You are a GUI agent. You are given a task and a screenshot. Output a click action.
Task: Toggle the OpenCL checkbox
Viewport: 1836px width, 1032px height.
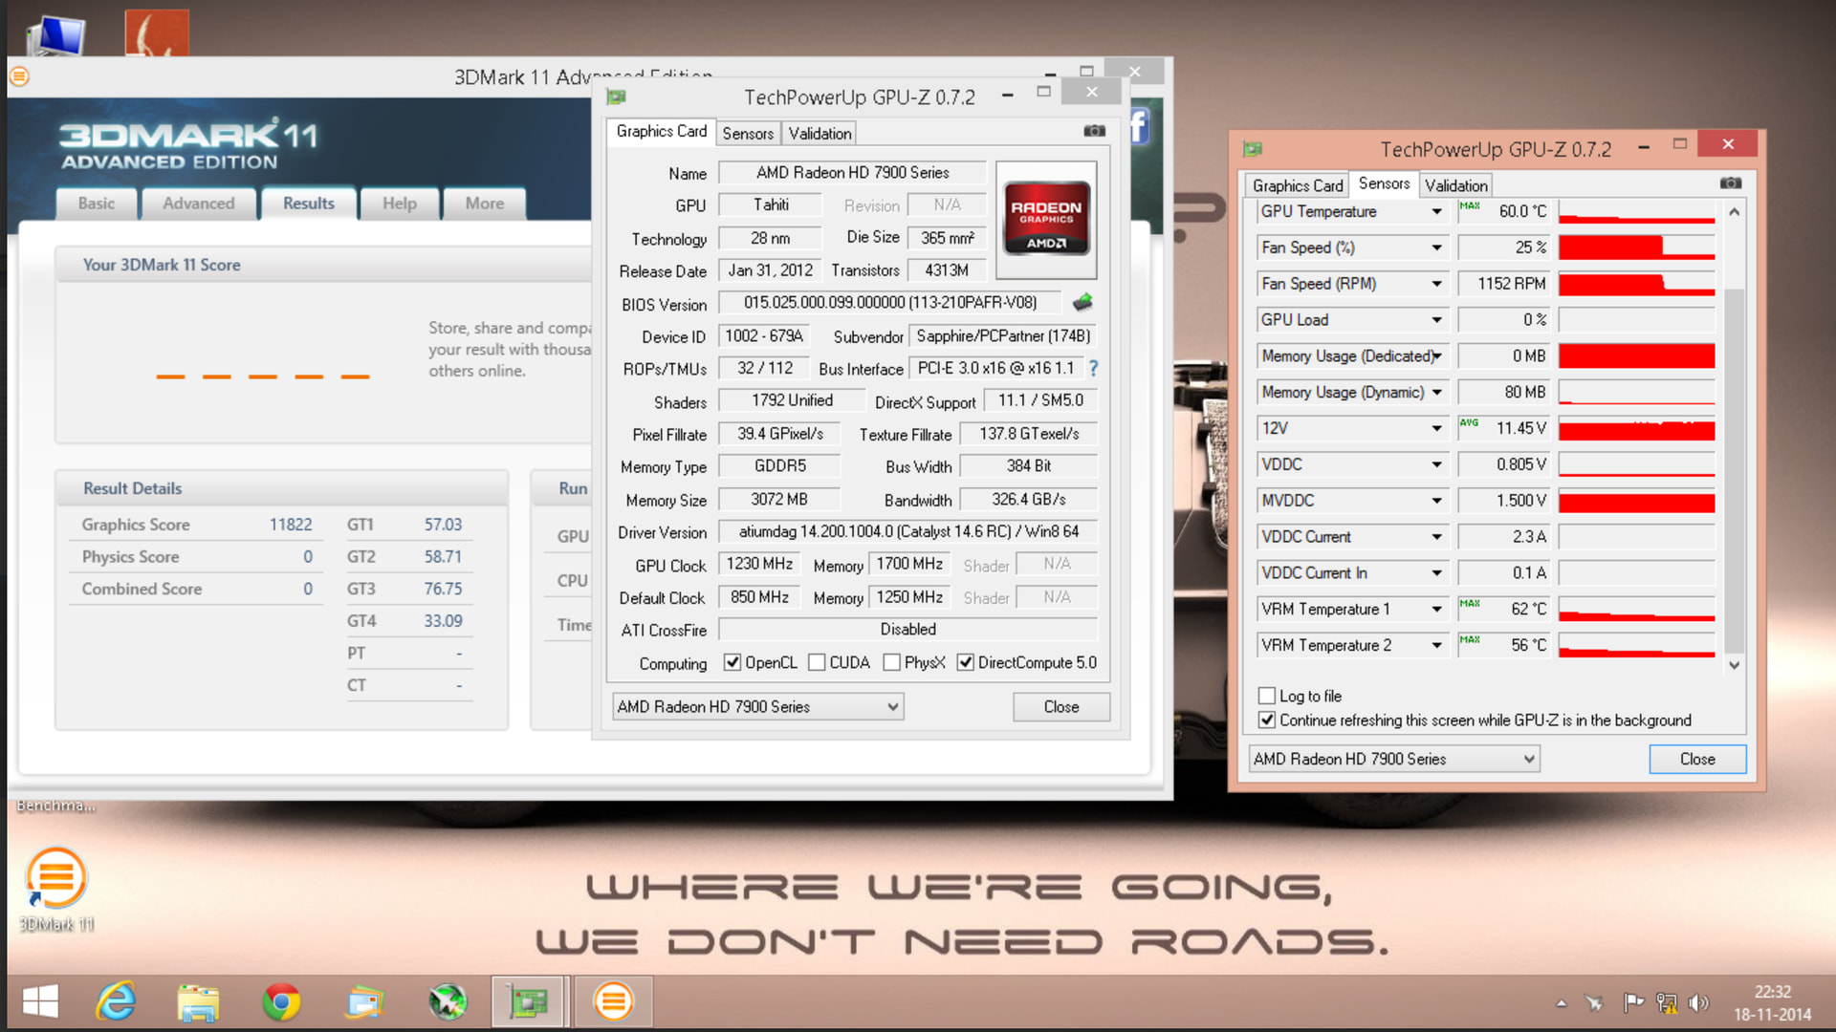coord(732,662)
